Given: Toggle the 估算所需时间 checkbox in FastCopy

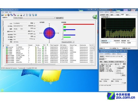Looking at the screenshot, I should click(116, 73).
